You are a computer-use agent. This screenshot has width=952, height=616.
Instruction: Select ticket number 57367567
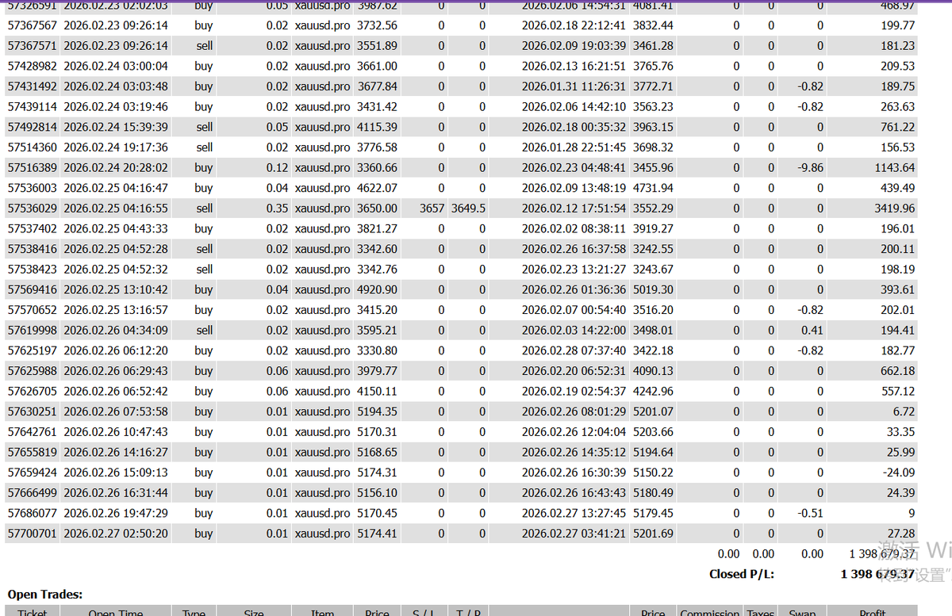click(32, 25)
